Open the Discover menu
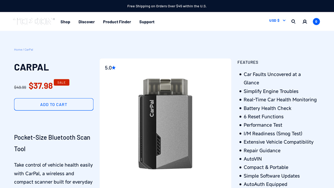The width and height of the screenshot is (334, 188). point(86,22)
